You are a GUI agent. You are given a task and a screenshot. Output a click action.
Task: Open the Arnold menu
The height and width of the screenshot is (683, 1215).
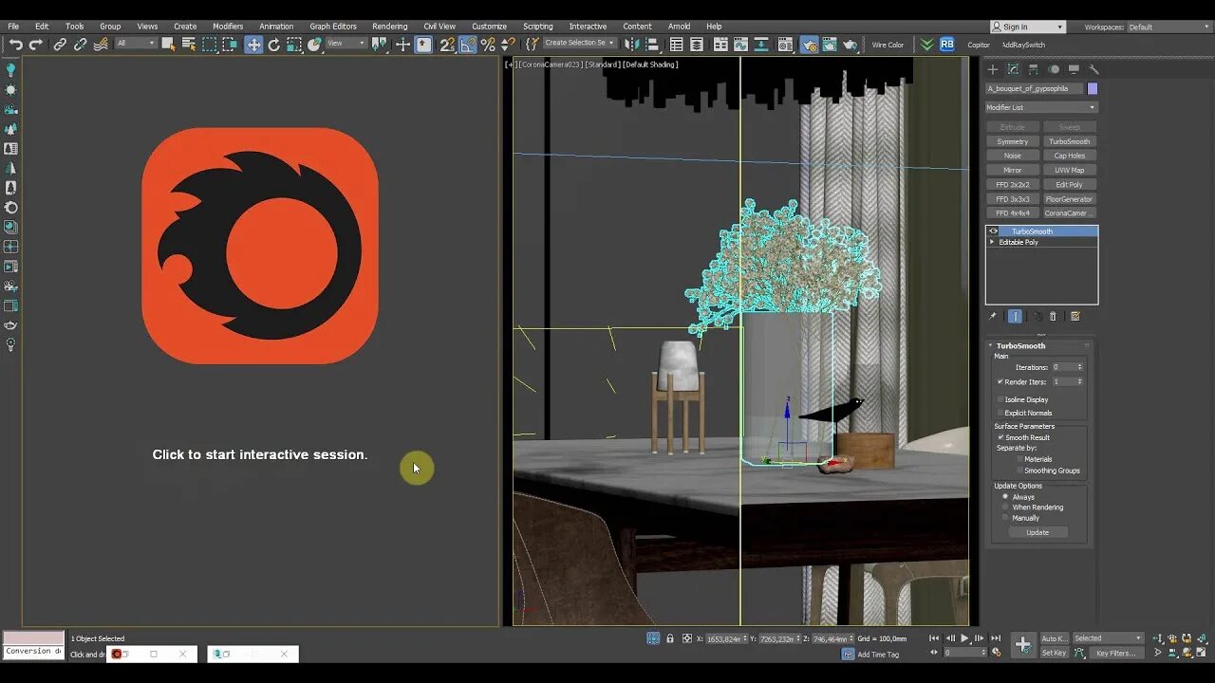pyautogui.click(x=679, y=27)
